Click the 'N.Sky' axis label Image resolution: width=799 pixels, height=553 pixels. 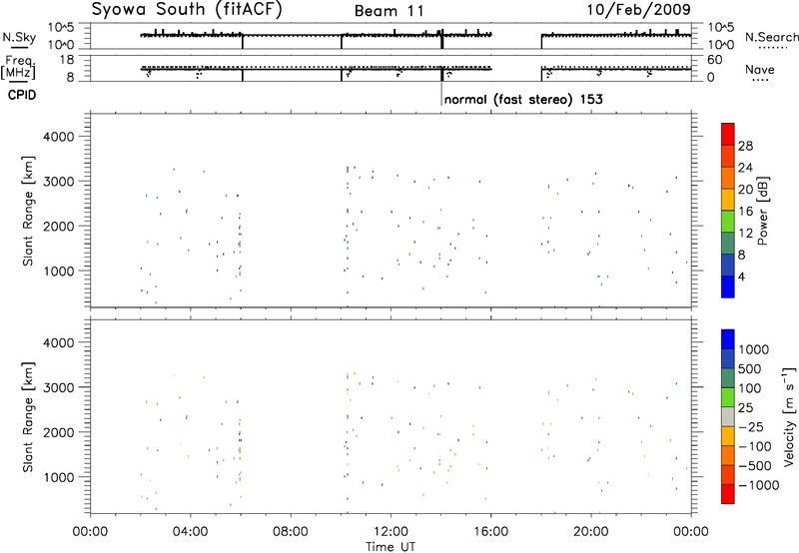click(19, 37)
